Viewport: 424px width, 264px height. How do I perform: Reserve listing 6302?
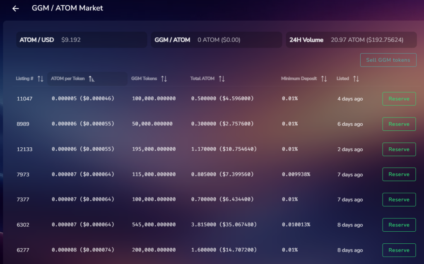pos(399,225)
